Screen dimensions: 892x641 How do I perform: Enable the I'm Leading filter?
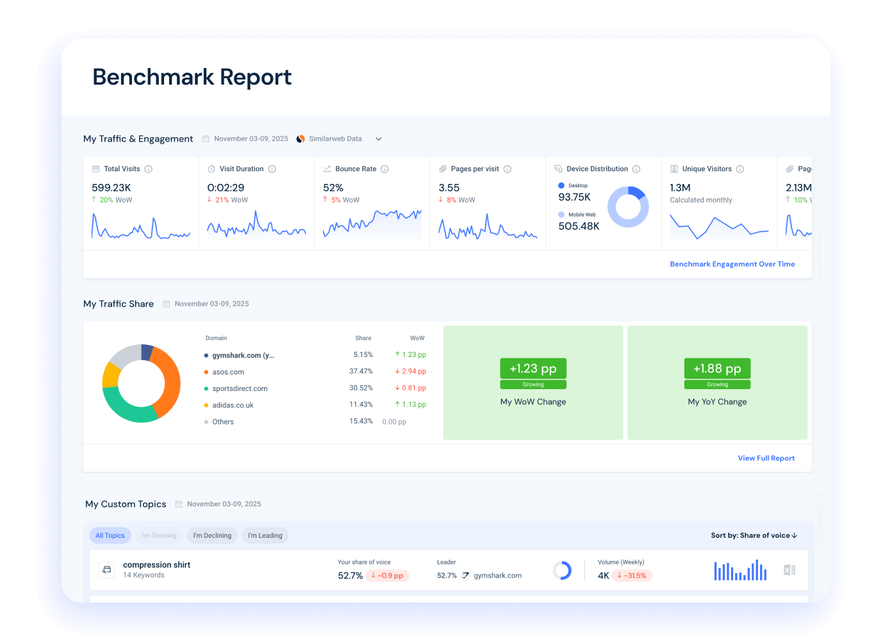pyautogui.click(x=265, y=535)
